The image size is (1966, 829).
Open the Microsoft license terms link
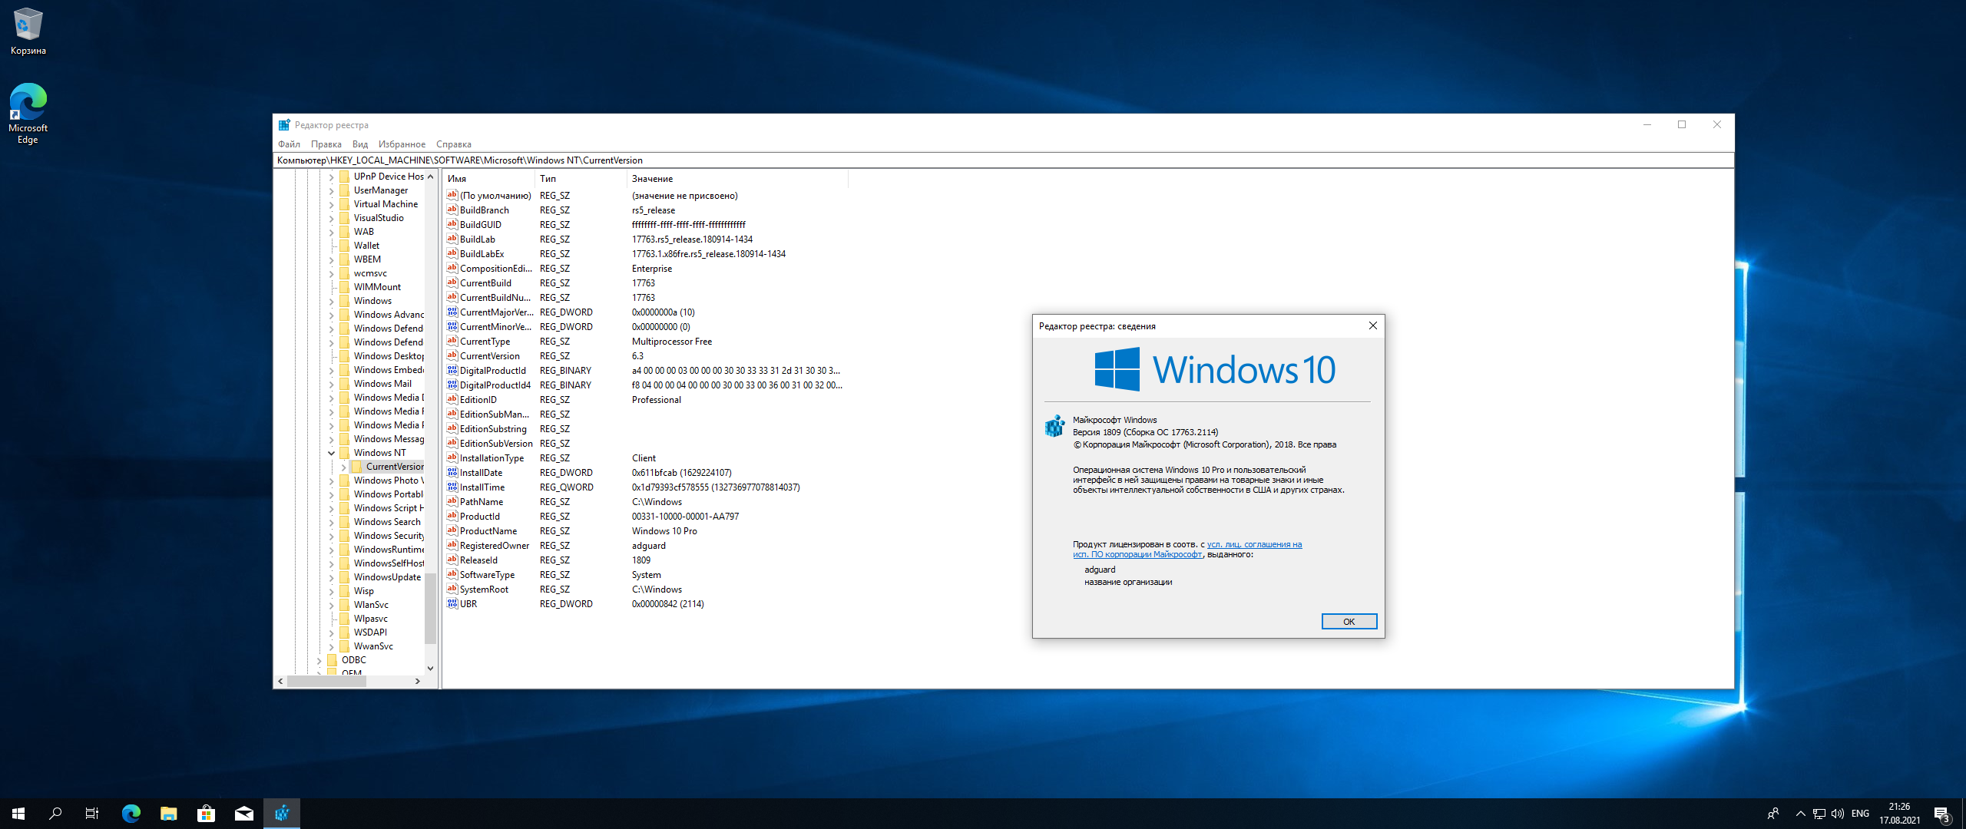click(x=1253, y=544)
